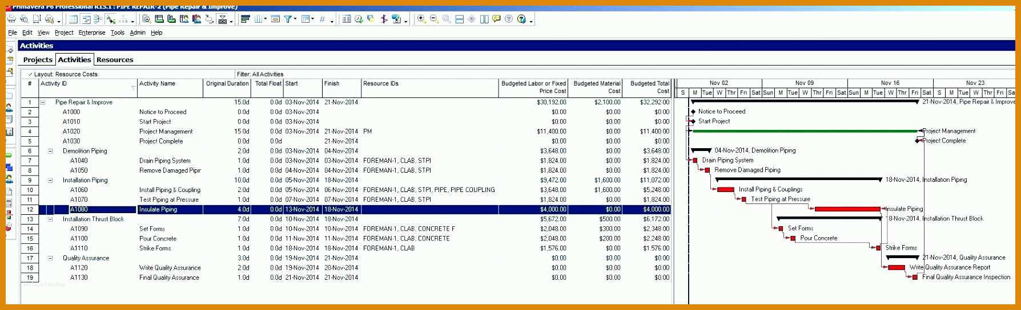This screenshot has height=310, width=1021.
Task: Click the Columns toolbar icon
Action: [x=258, y=19]
